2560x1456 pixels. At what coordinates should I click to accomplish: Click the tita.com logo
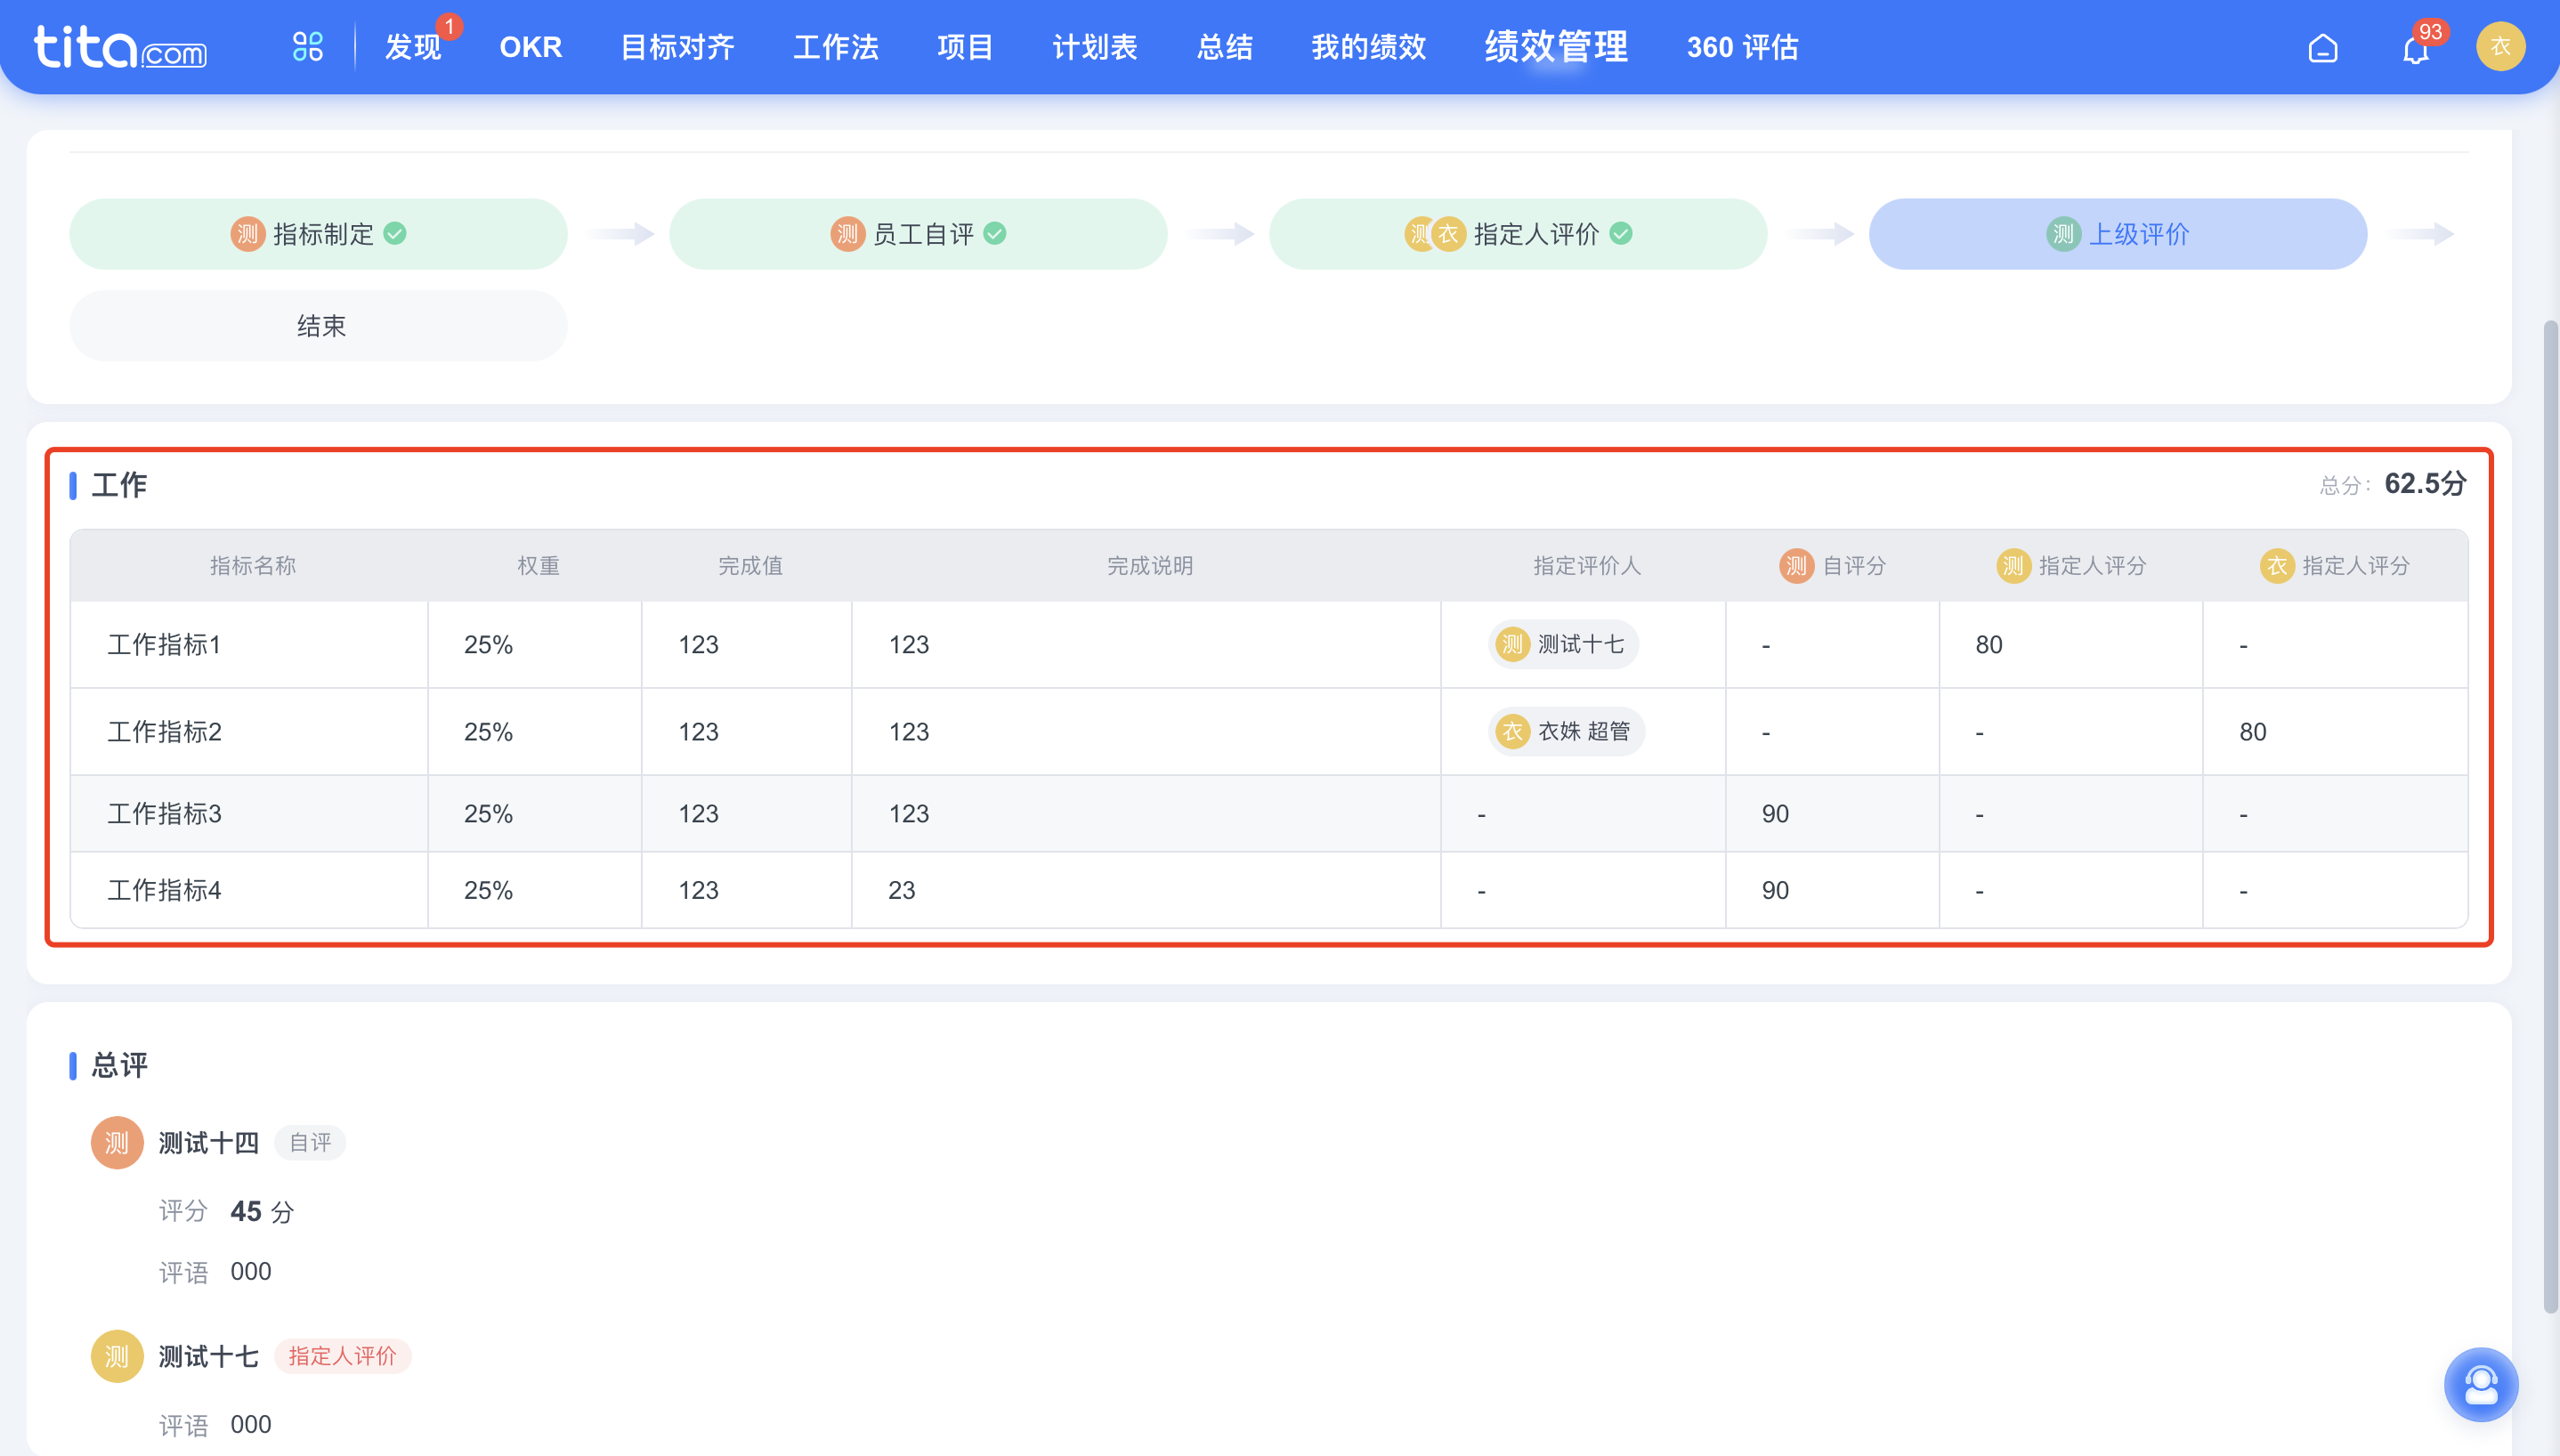click(120, 47)
